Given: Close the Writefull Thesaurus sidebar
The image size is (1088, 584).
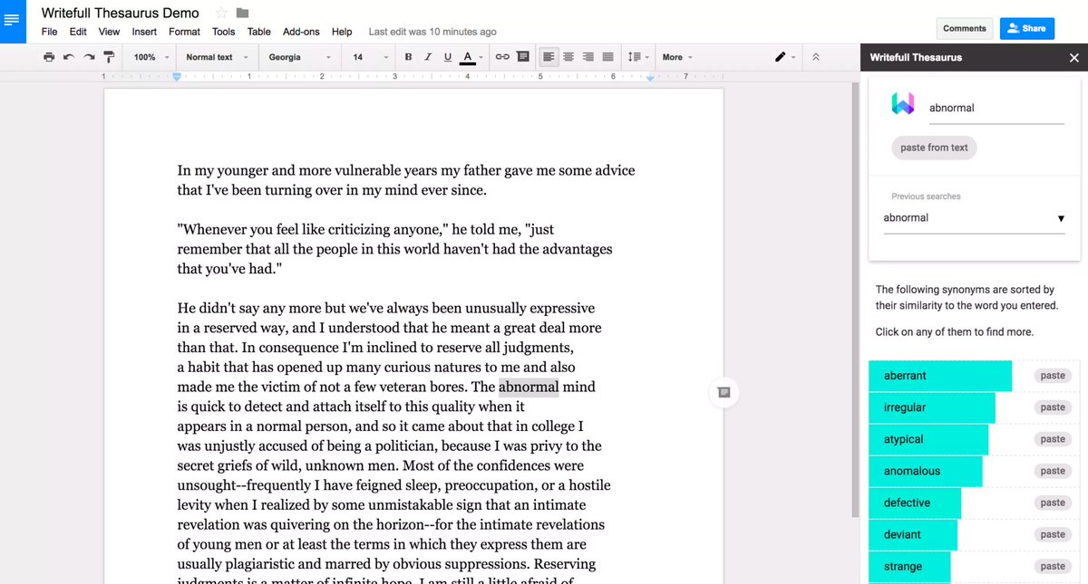Looking at the screenshot, I should 1074,57.
